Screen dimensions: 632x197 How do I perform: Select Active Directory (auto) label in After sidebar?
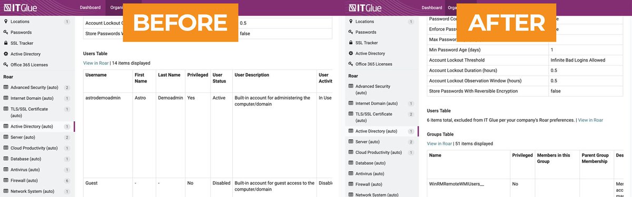pos(377,131)
